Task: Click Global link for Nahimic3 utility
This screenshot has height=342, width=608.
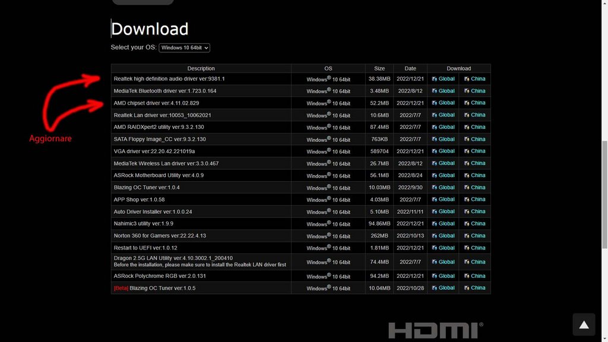Action: click(443, 223)
